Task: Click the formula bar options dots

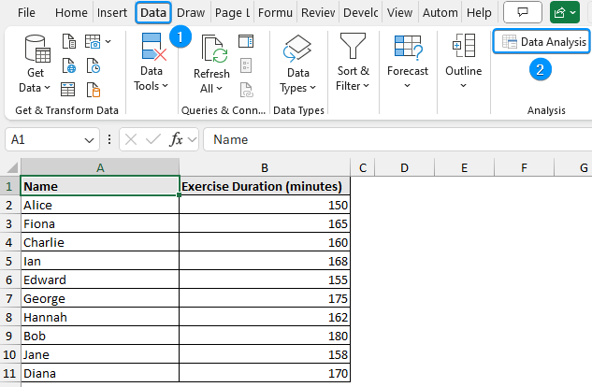Action: click(x=109, y=139)
